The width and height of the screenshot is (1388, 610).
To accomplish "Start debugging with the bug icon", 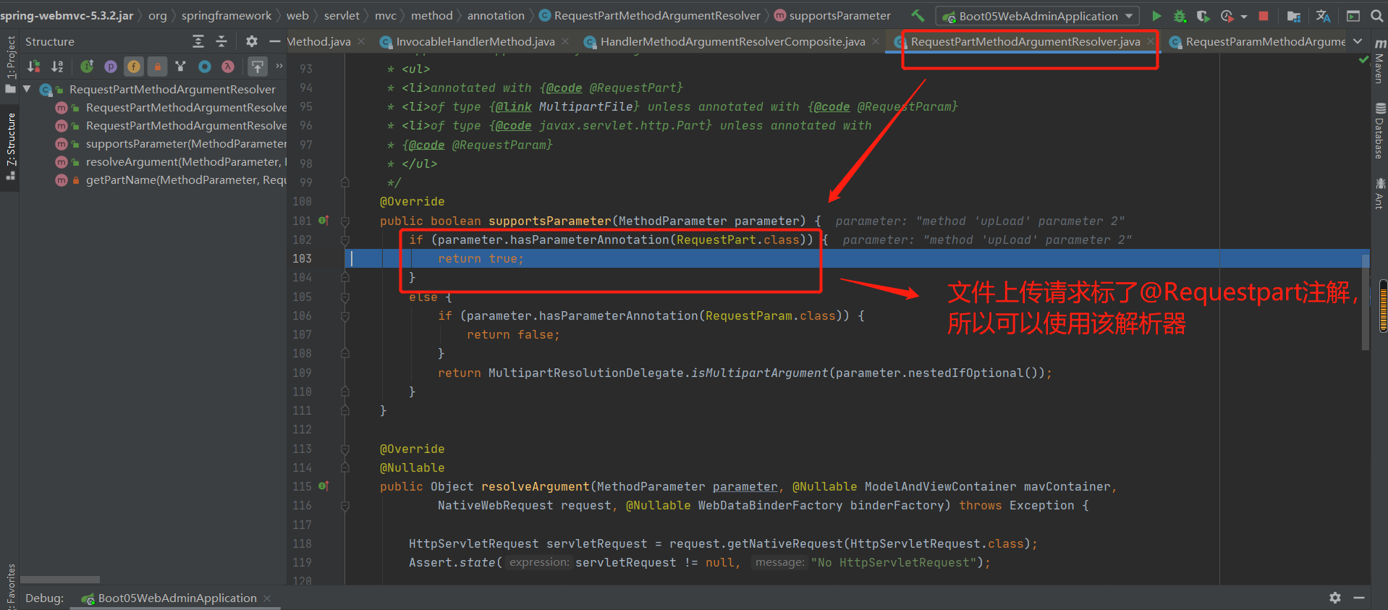I will (x=1180, y=15).
